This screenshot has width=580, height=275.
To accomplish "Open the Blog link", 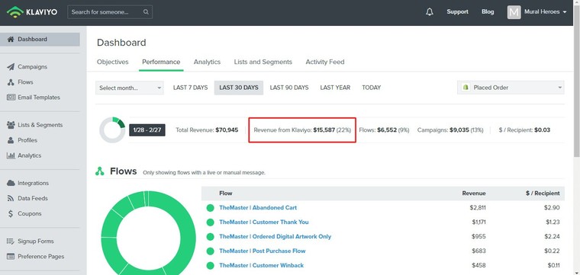I will (x=488, y=12).
